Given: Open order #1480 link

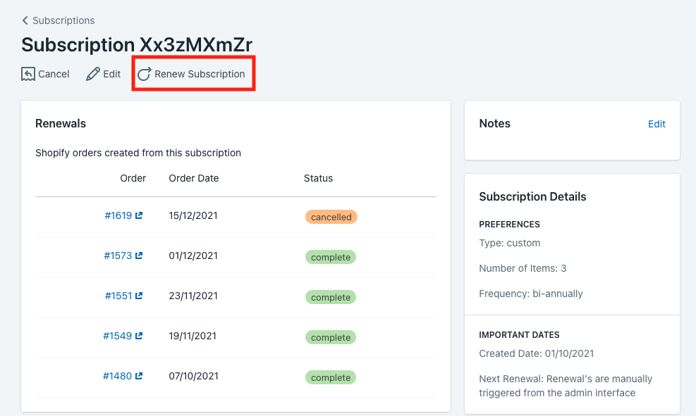Looking at the screenshot, I should pos(117,376).
